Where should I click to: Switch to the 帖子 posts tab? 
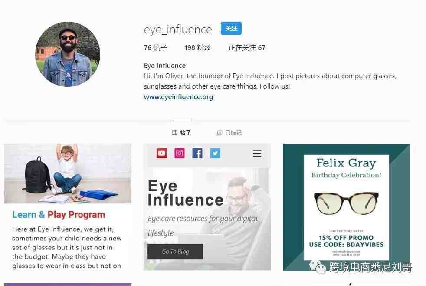pos(181,133)
